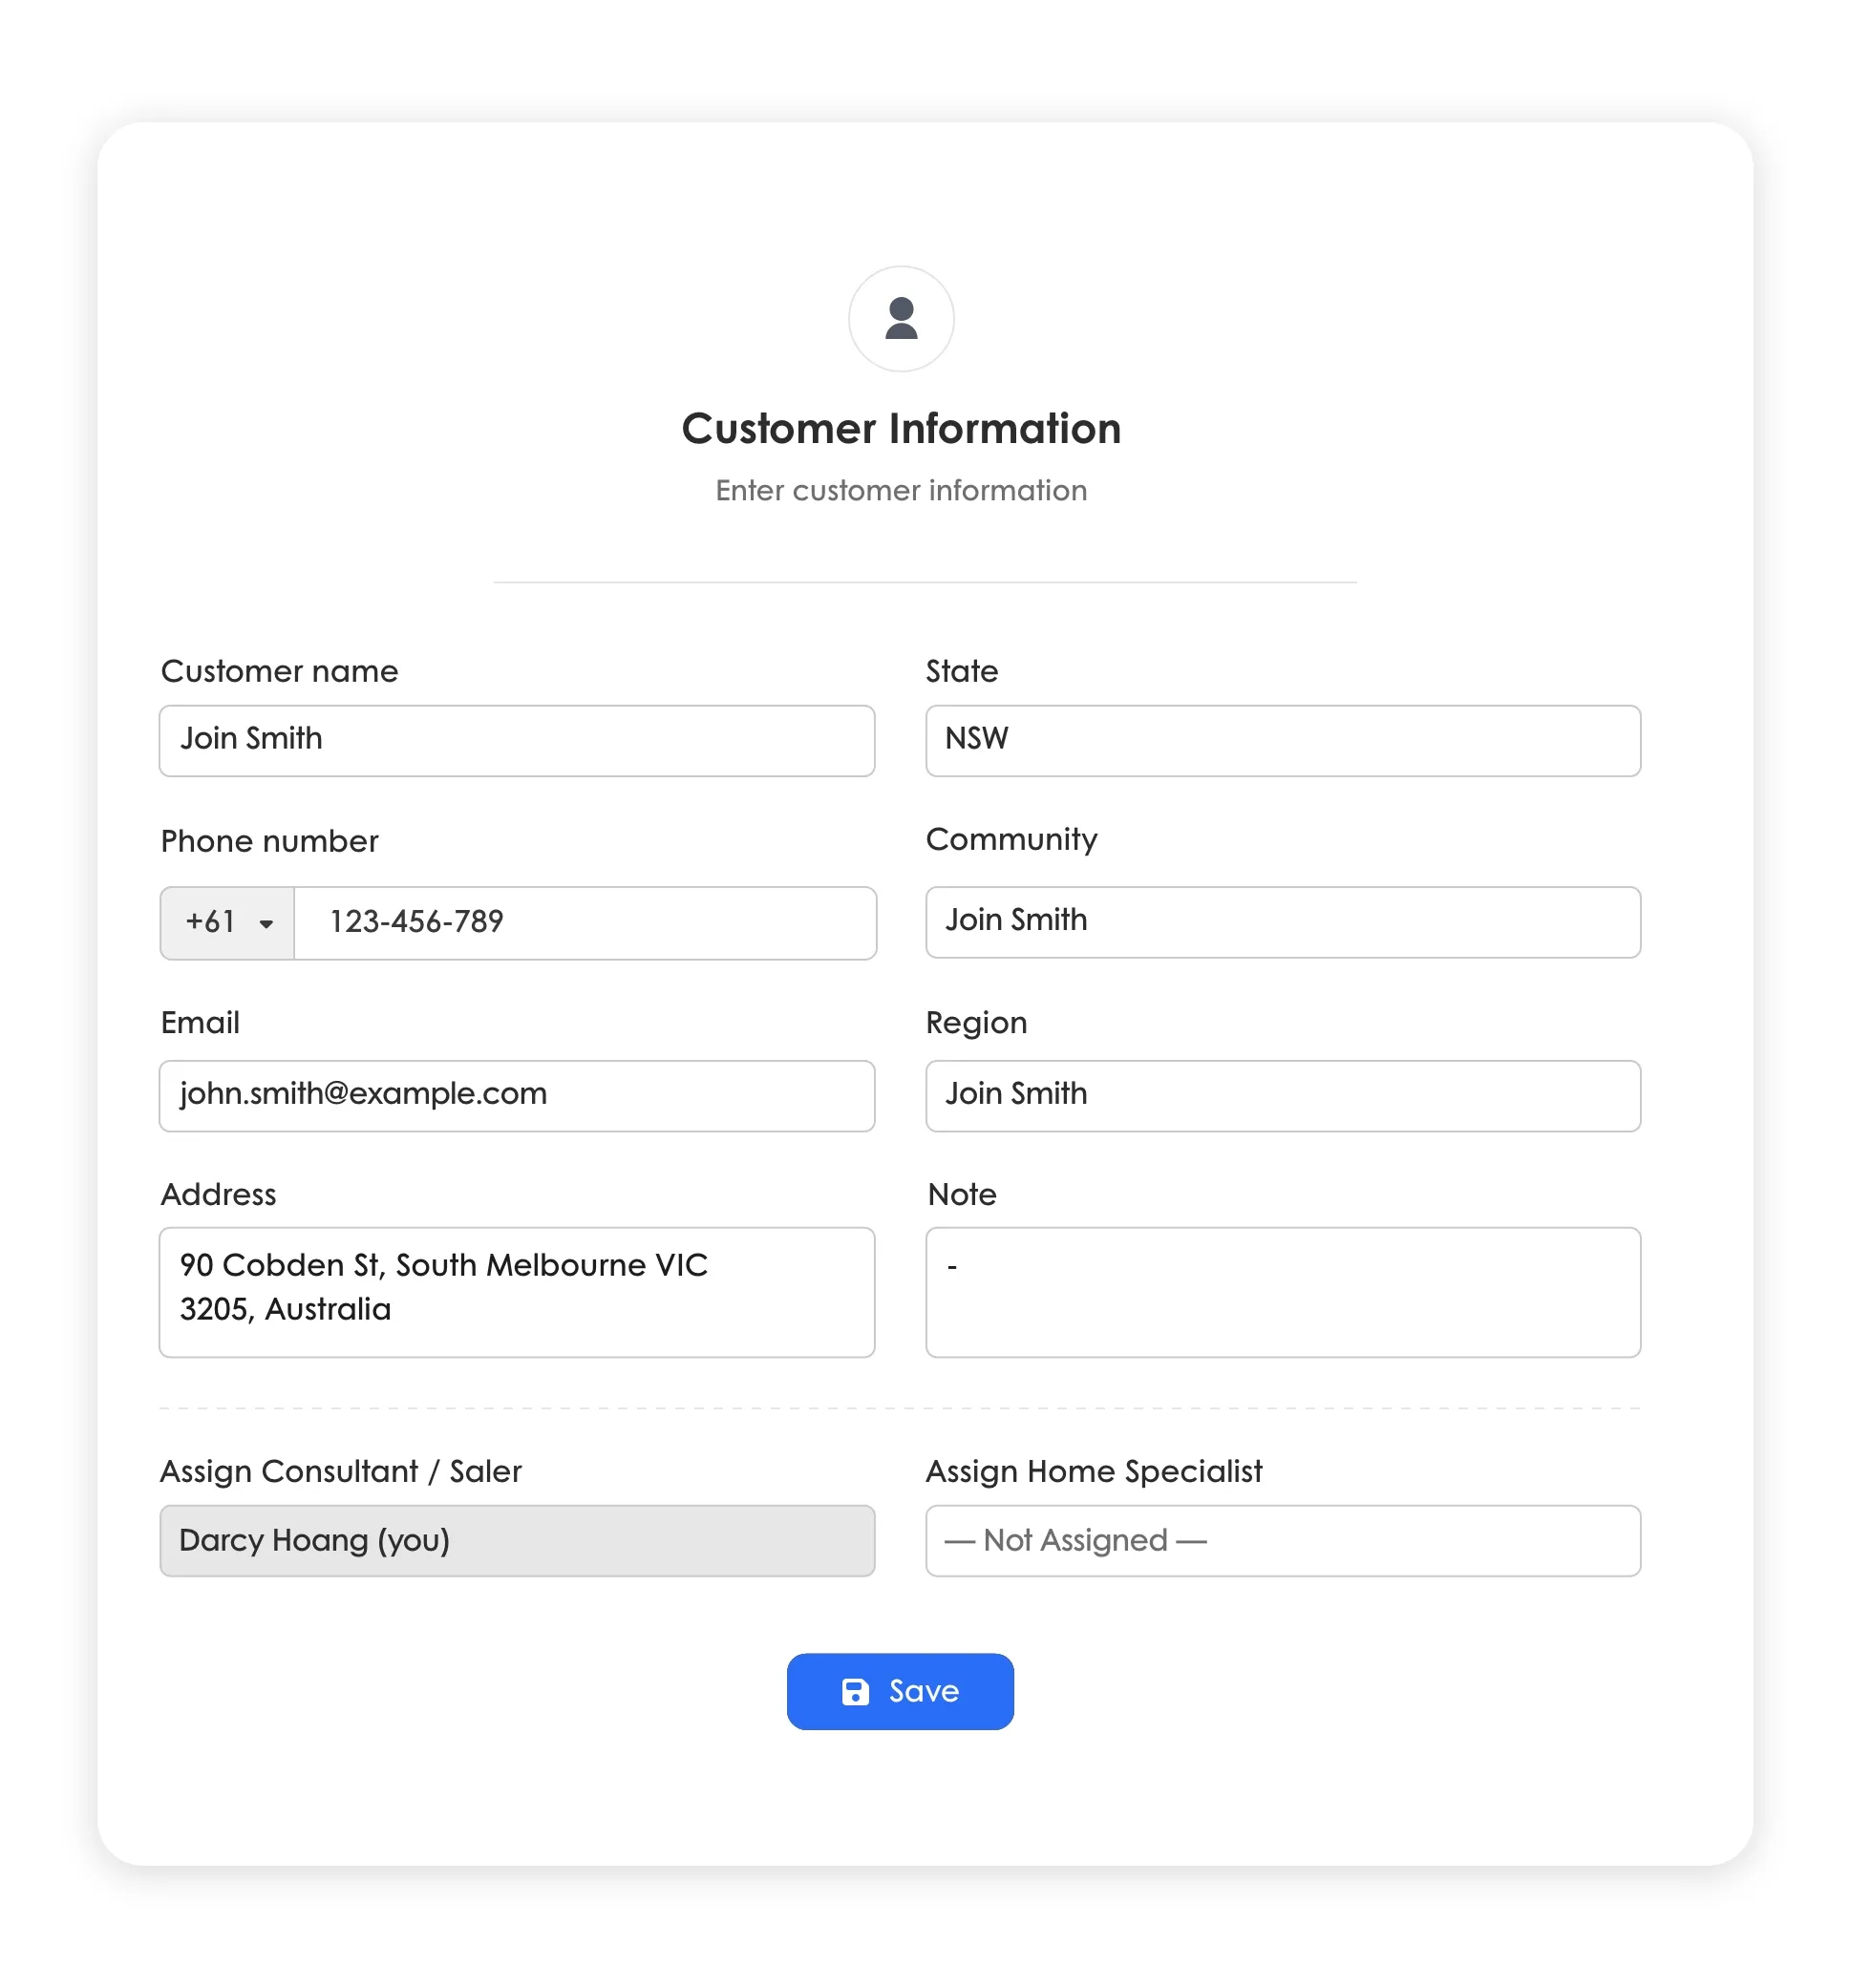This screenshot has height=1988, width=1851.
Task: Click into the Address text area
Action: 516,1291
